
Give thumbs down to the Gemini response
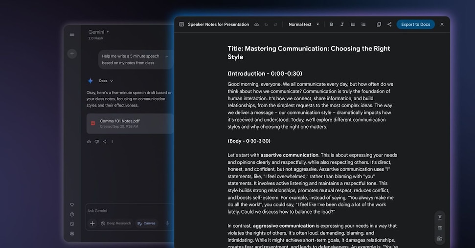97,141
